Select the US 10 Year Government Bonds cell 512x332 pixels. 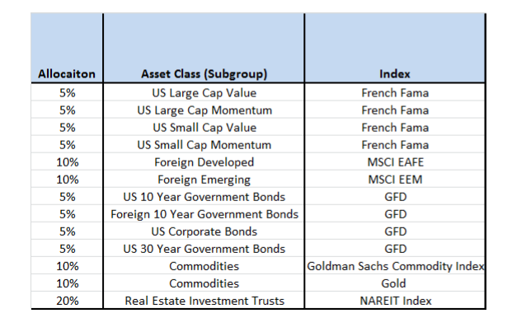[204, 197]
